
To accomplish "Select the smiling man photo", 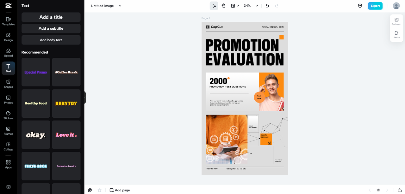I will [271, 92].
